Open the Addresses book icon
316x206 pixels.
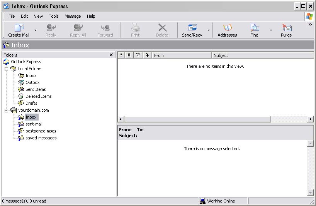(x=227, y=27)
